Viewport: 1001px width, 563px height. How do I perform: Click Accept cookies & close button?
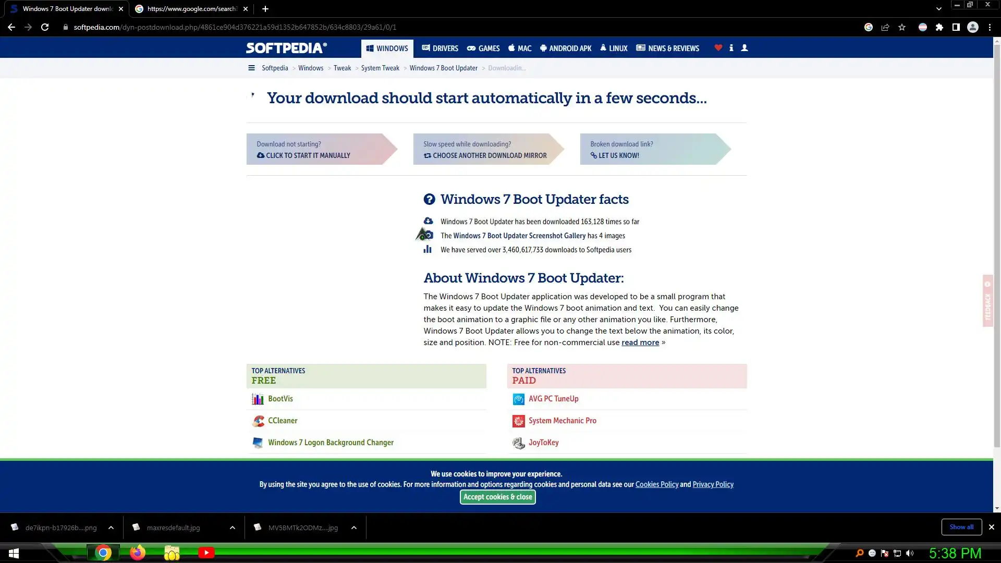click(x=497, y=497)
